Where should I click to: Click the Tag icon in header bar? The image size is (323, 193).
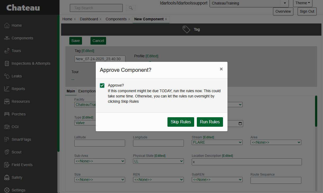coord(186,29)
